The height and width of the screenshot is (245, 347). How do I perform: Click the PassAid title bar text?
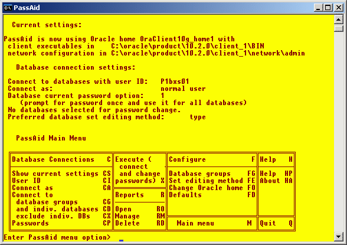click(27, 8)
